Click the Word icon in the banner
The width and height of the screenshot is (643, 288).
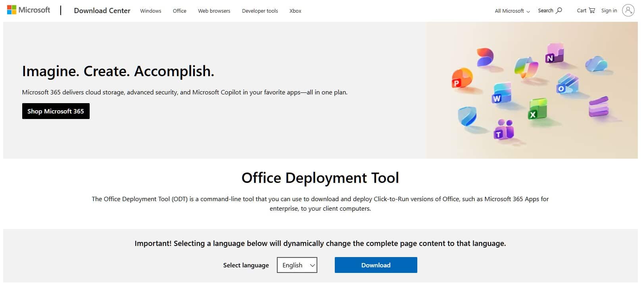click(x=501, y=94)
